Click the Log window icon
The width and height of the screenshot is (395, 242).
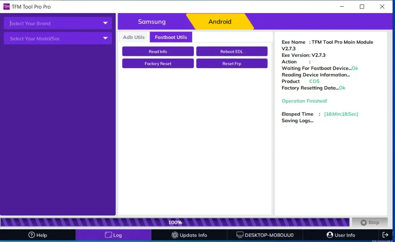click(x=108, y=235)
